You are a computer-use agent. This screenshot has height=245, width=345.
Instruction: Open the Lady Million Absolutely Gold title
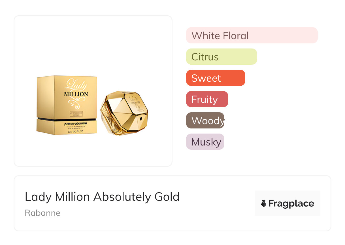(102, 197)
